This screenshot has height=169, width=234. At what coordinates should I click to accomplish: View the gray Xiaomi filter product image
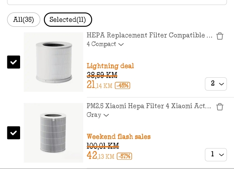53,133
